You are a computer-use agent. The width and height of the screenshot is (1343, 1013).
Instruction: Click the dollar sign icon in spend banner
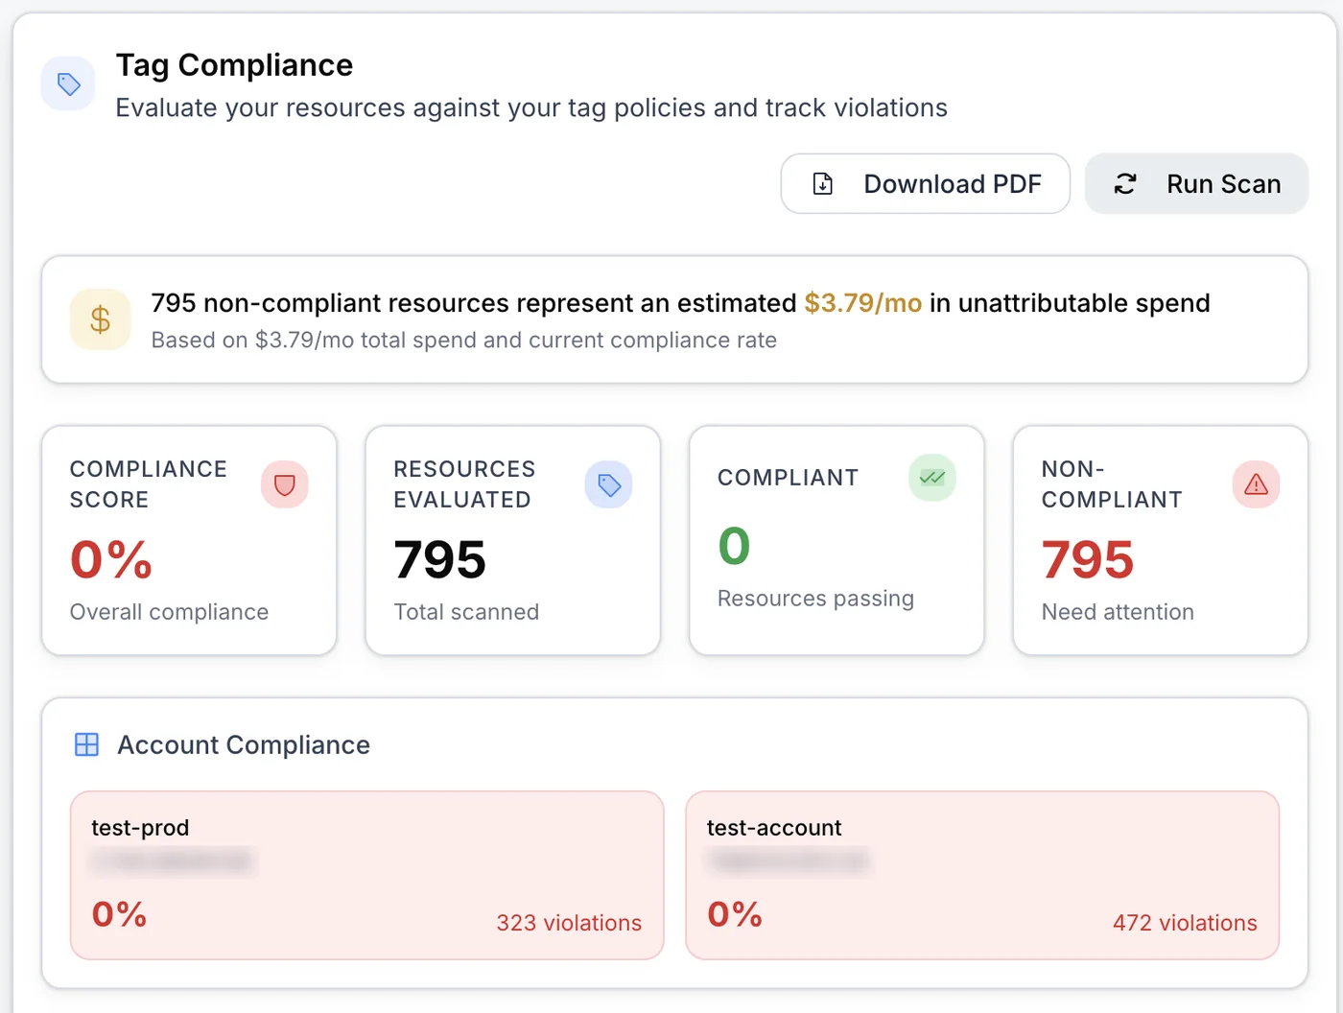(x=100, y=319)
